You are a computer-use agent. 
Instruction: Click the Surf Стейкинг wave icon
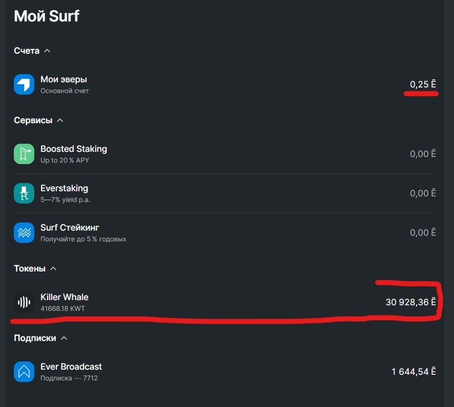tap(24, 233)
